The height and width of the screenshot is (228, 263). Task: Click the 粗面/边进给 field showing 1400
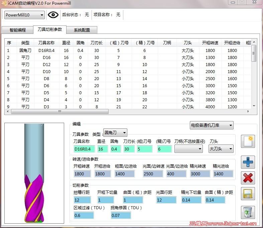pos(124,174)
